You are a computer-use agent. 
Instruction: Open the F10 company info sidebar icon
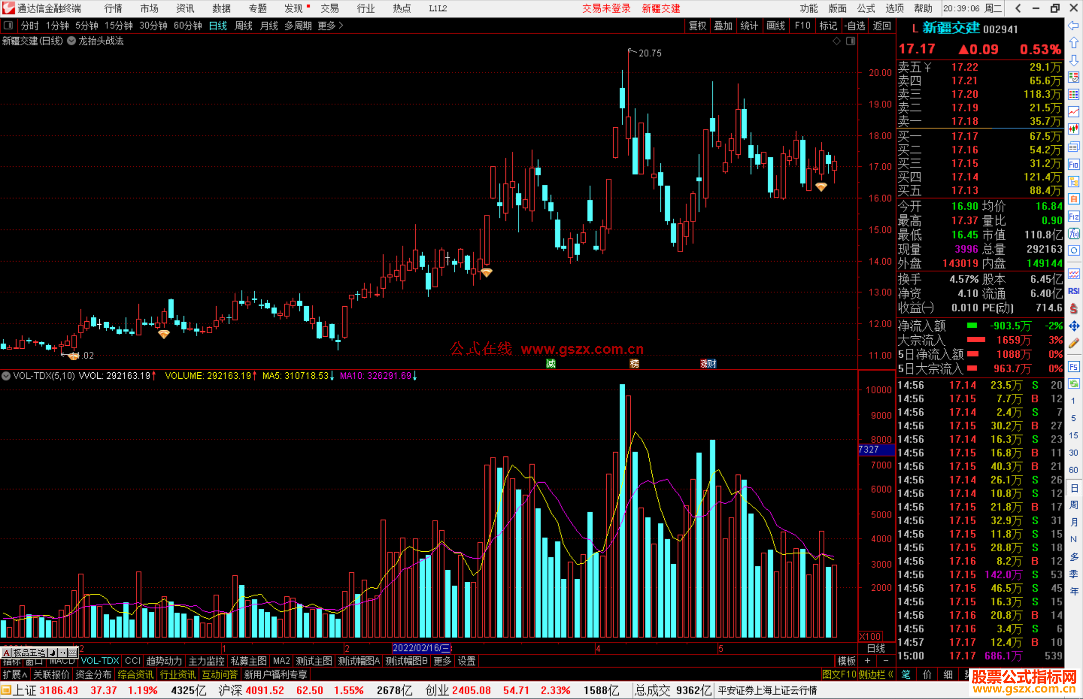coord(1073,164)
